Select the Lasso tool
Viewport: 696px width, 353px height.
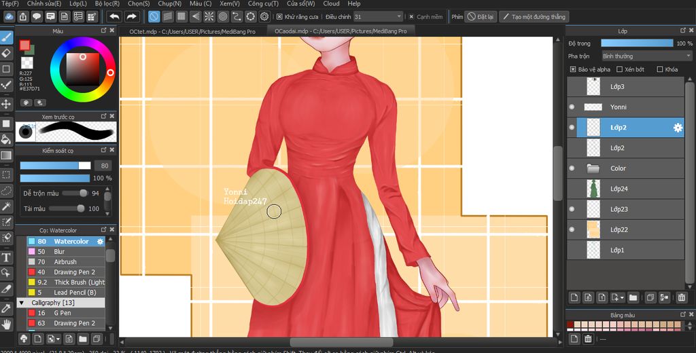point(6,191)
